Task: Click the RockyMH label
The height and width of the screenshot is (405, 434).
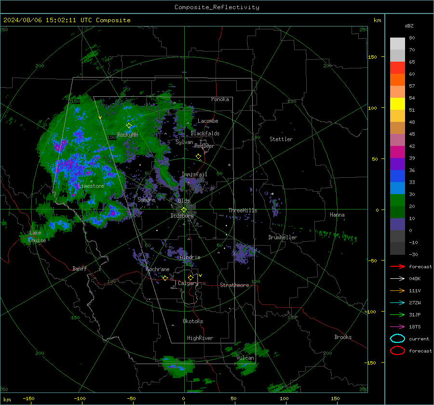Action: point(128,135)
